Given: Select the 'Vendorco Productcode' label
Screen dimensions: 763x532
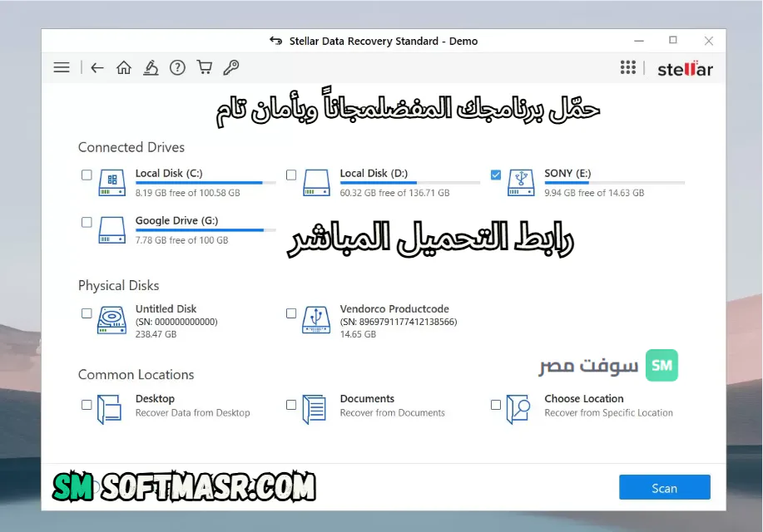Looking at the screenshot, I should (394, 308).
